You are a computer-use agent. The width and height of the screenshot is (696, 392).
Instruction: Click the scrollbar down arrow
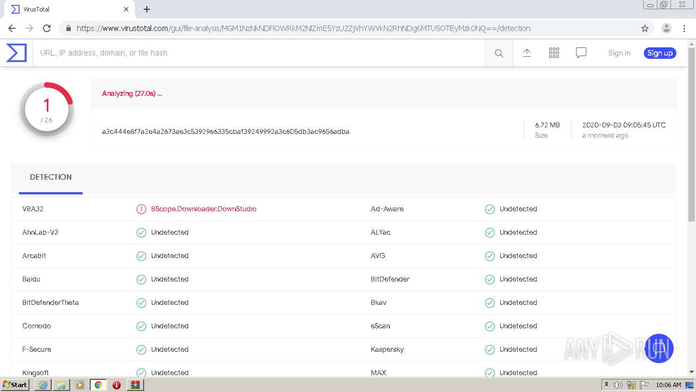[692, 372]
